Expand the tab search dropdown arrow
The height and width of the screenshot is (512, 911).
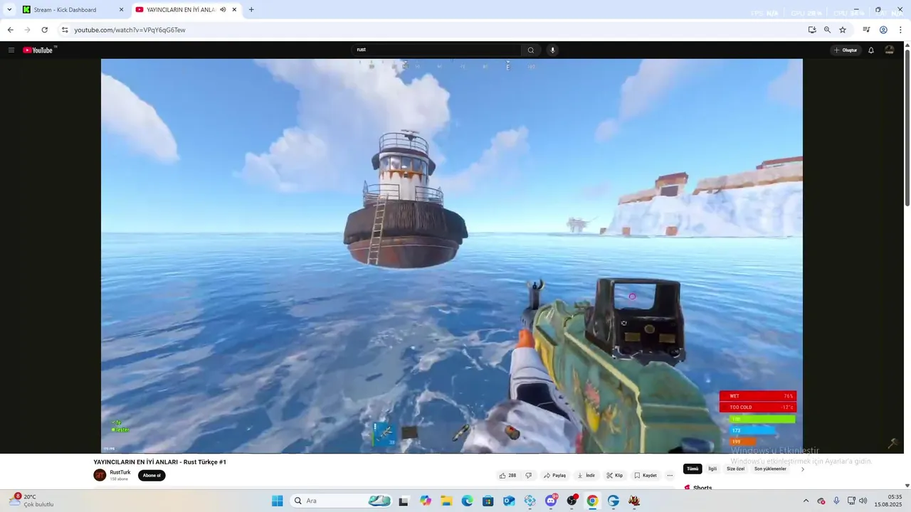(x=9, y=10)
